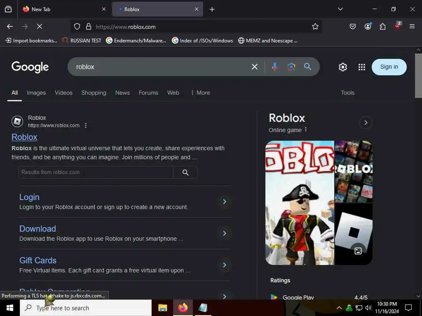The image size is (422, 316).
Task: Submit search with magnifier icon in Google bar
Action: pyautogui.click(x=307, y=66)
